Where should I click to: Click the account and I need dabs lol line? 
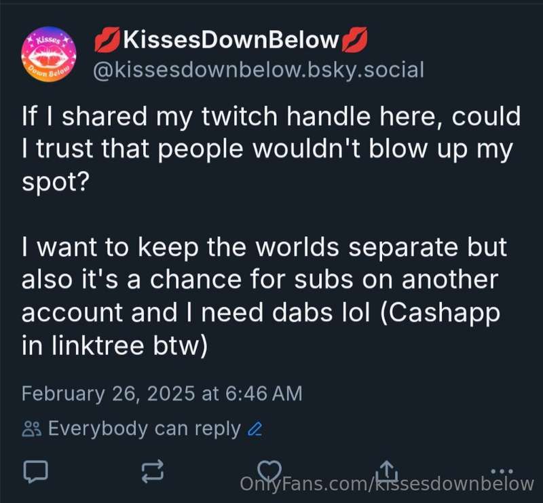point(195,312)
